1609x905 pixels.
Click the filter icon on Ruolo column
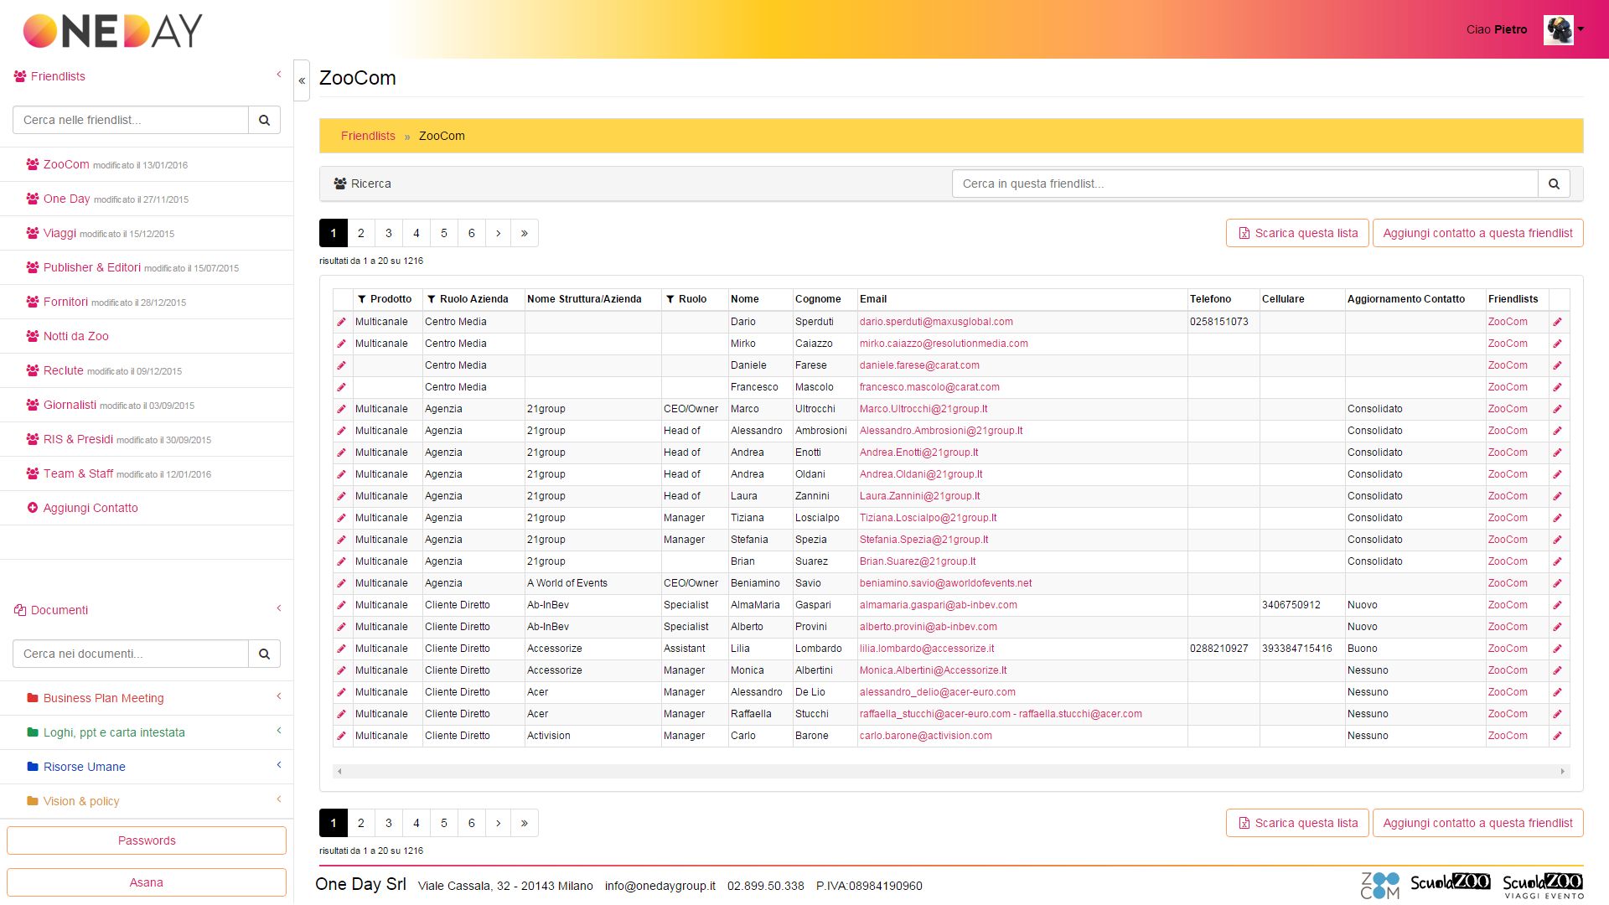pos(670,299)
